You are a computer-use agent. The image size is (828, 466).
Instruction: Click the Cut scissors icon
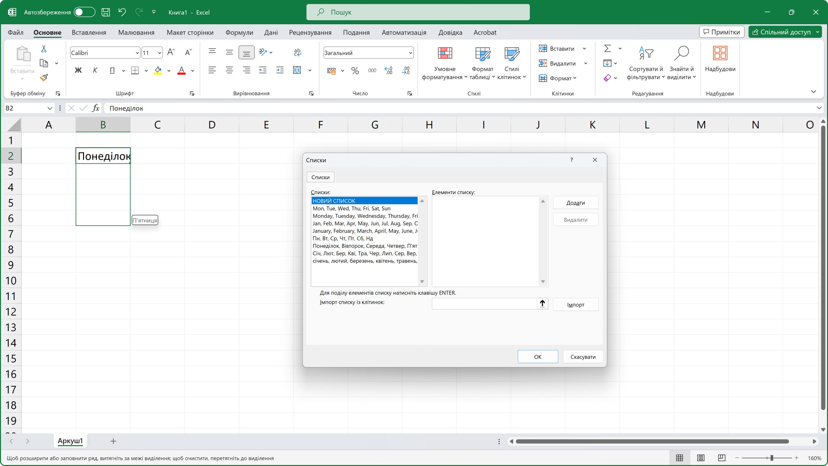(x=44, y=49)
